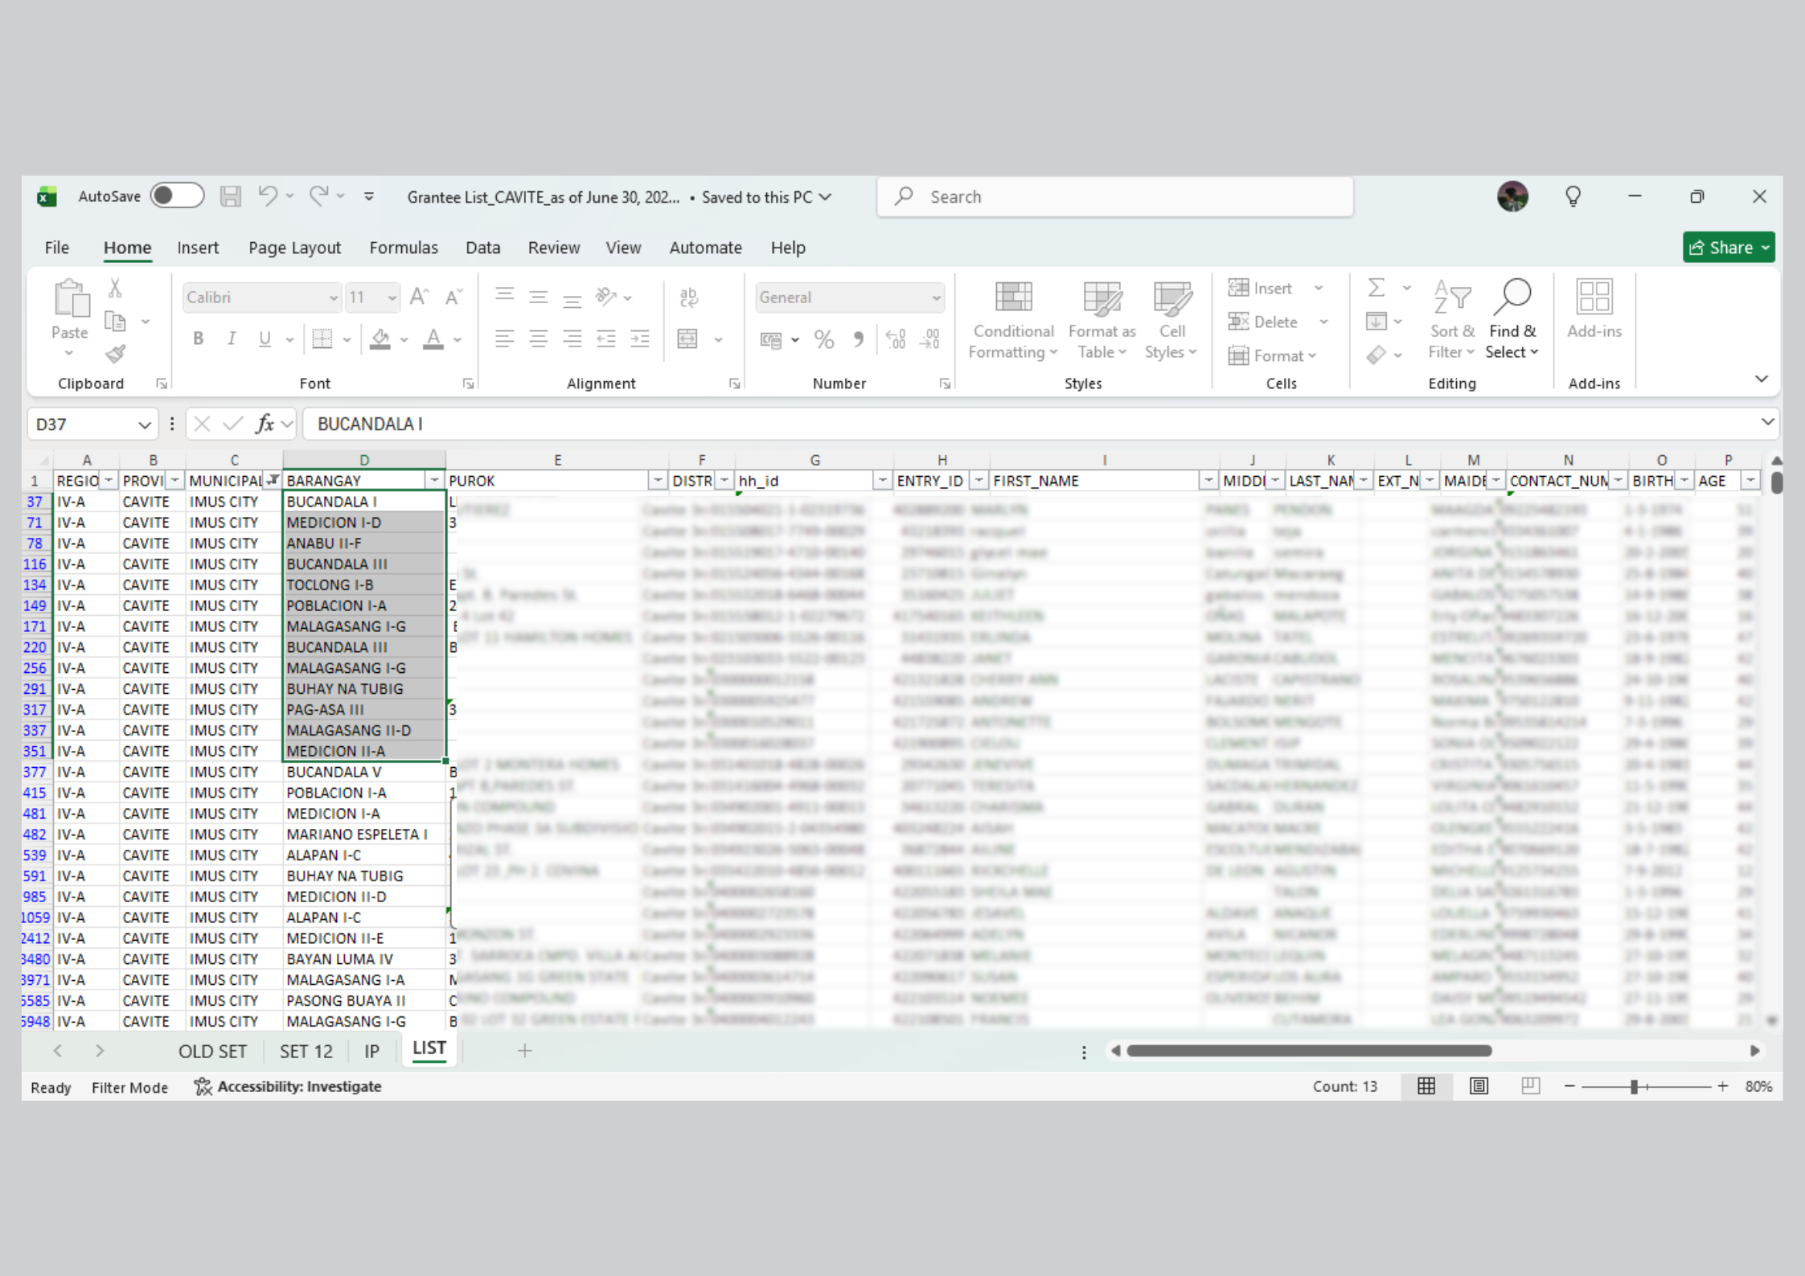Open Cell Styles gallery
1805x1276 pixels.
coord(1171,320)
